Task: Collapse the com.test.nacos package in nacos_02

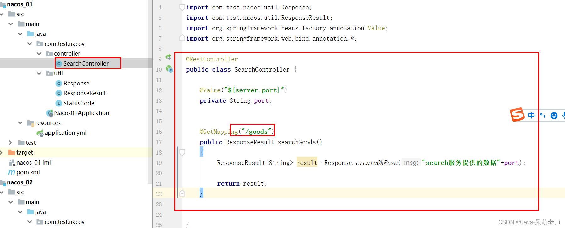Action: 30,222
